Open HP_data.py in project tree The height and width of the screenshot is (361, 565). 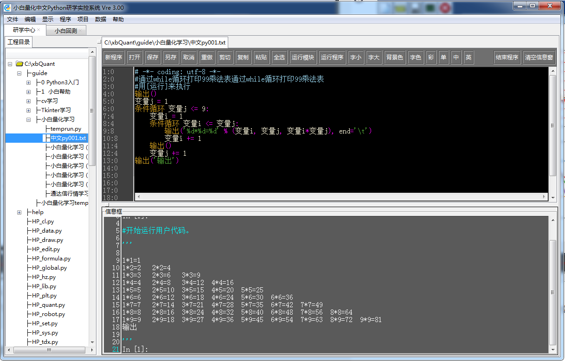point(46,231)
